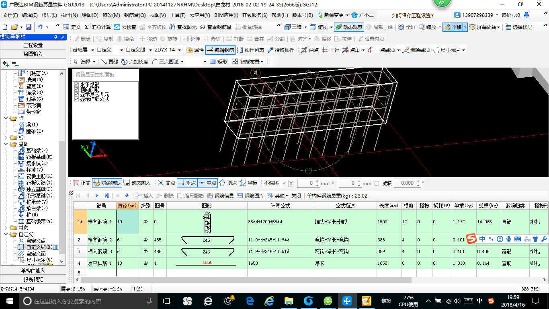The height and width of the screenshot is (309, 549).
Task: Toggle 垂点 perpendicular snap
Action: click(187, 183)
